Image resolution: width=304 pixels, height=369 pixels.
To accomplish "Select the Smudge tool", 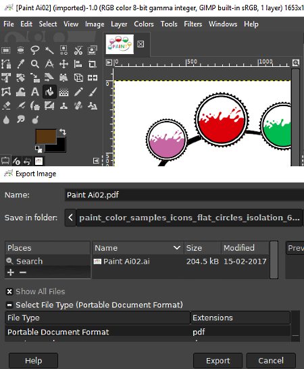I will tap(20, 120).
